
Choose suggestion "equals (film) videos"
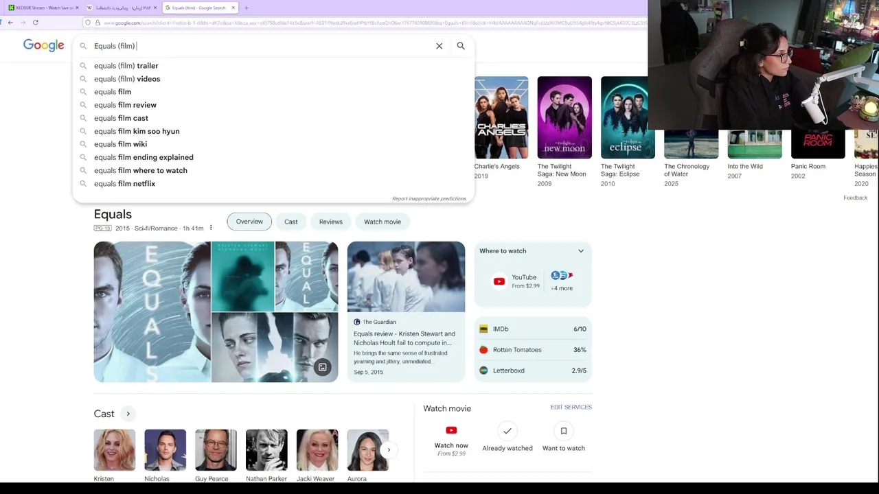coord(127,79)
